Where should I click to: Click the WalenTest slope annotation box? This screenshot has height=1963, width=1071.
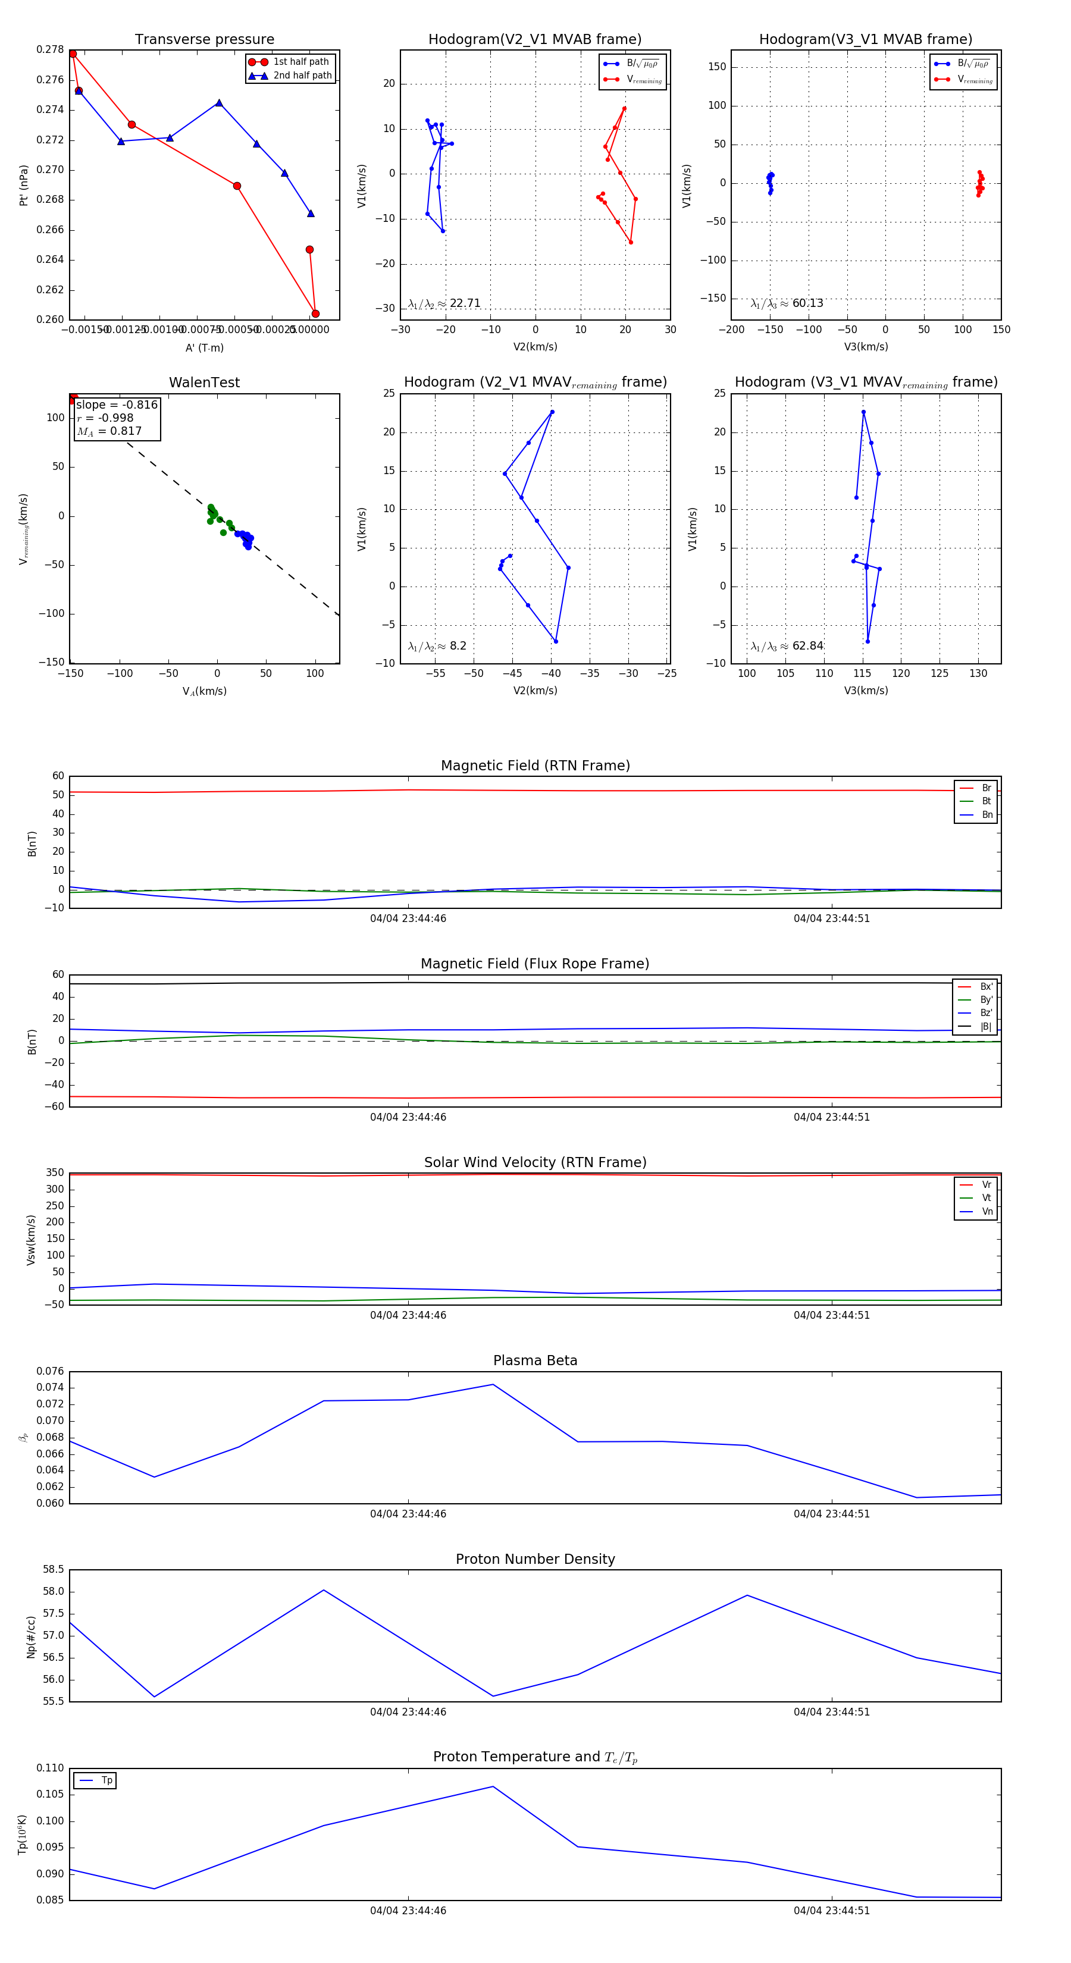point(117,418)
